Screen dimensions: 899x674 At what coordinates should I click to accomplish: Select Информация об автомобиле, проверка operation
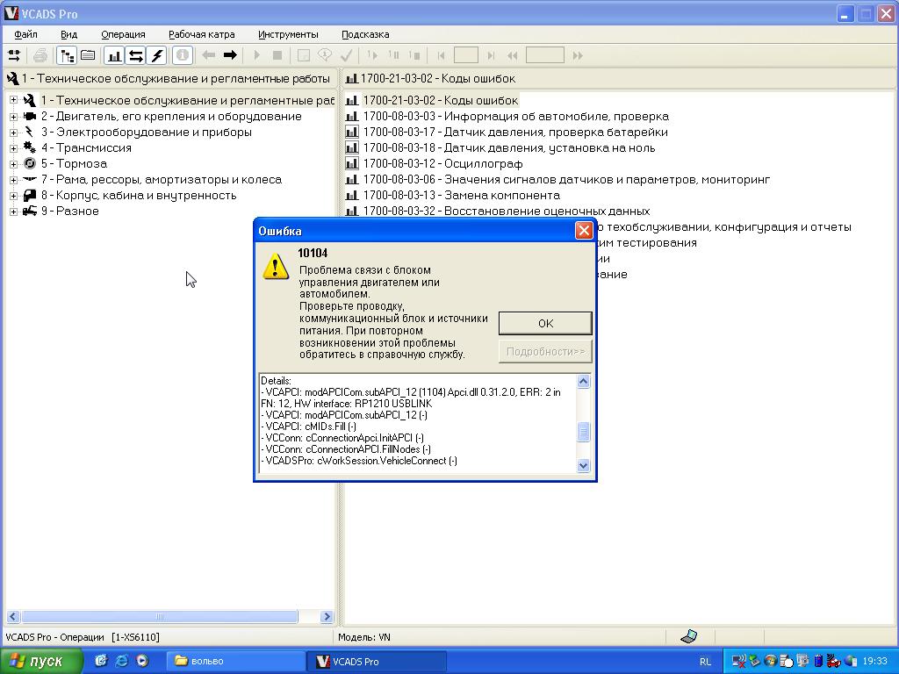point(516,117)
